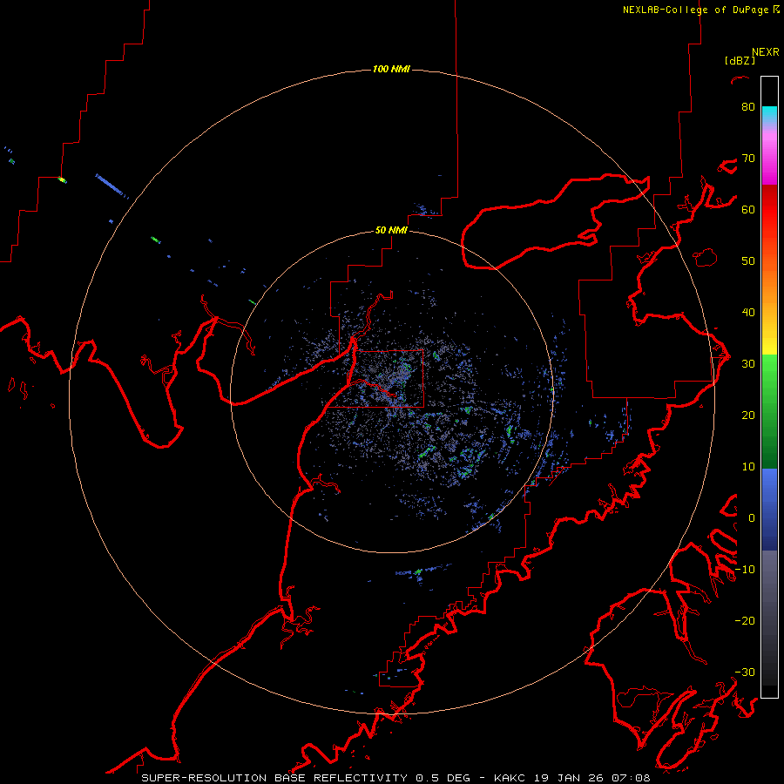Click the 80 dBZ scale value
The width and height of the screenshot is (784, 784).
pyautogui.click(x=748, y=107)
